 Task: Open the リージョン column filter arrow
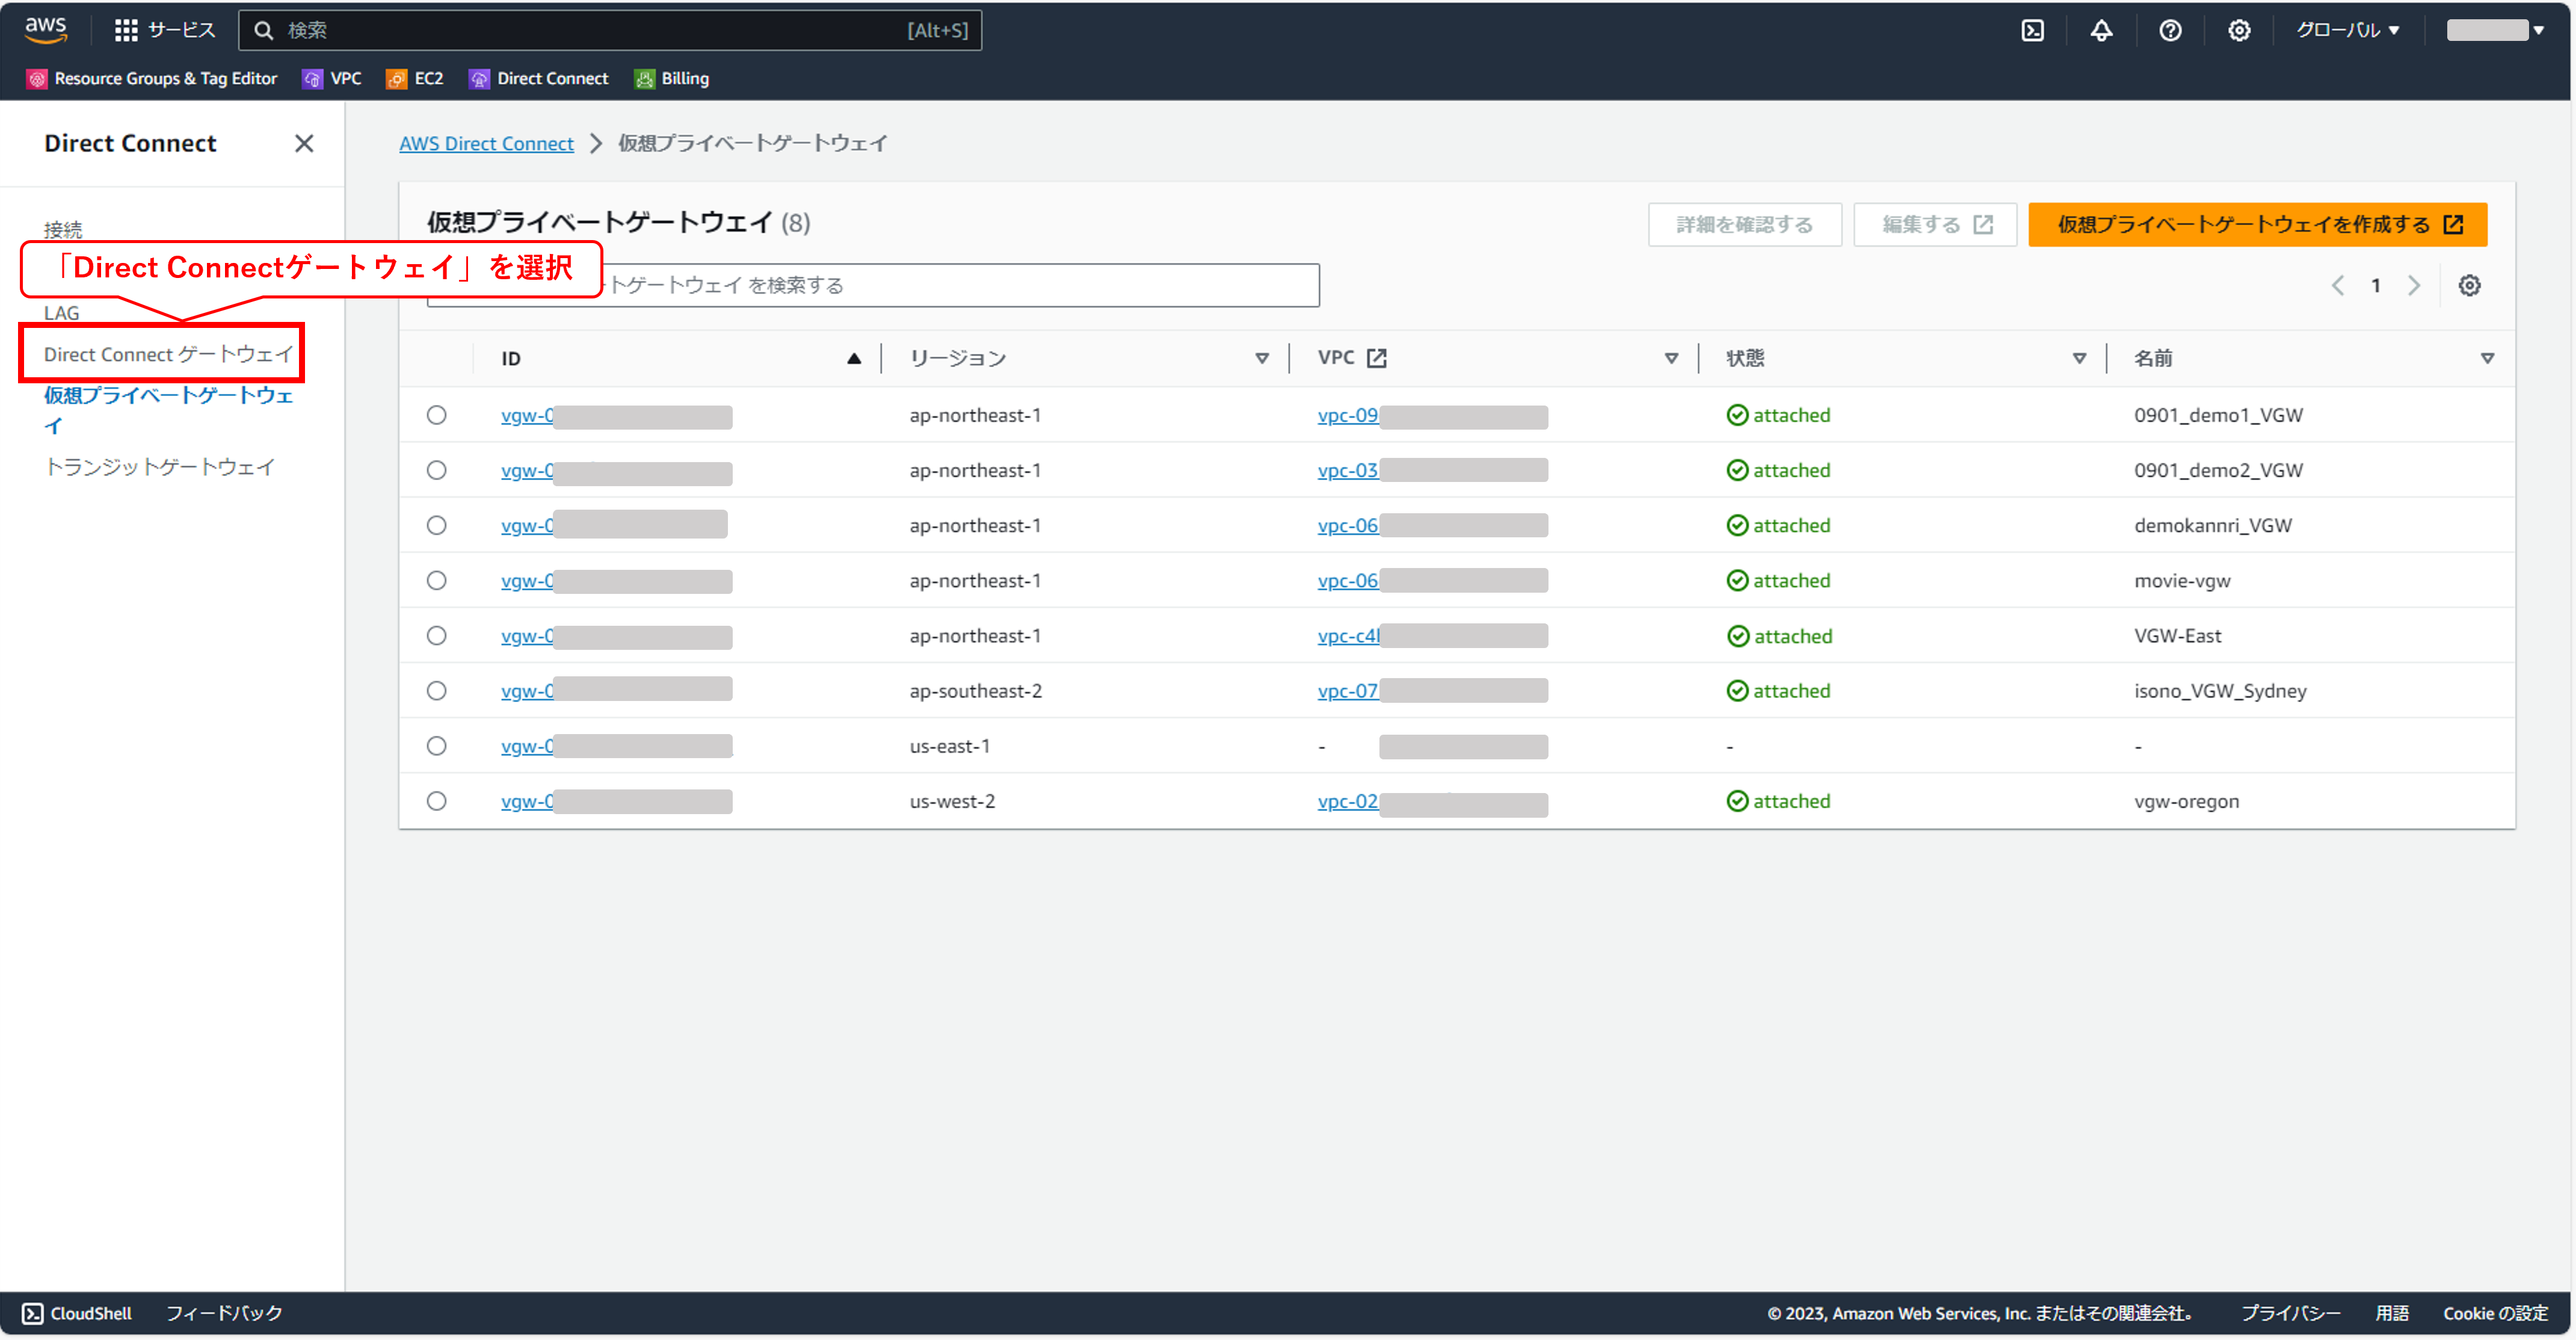click(x=1262, y=358)
